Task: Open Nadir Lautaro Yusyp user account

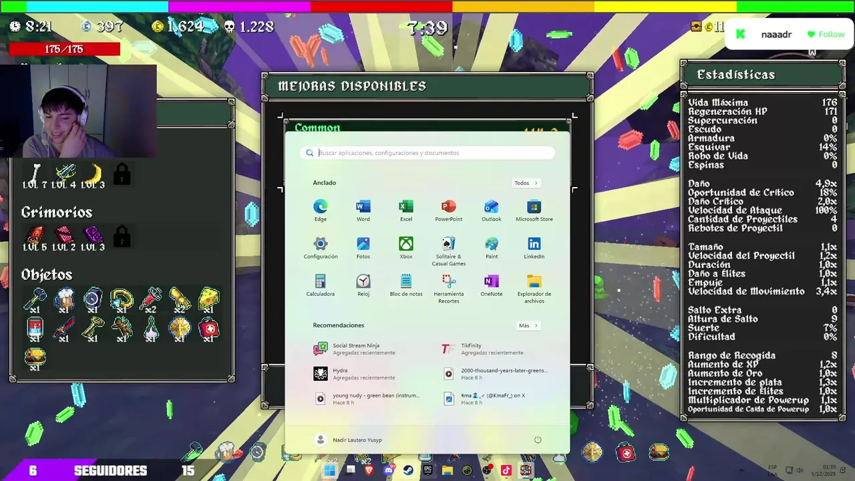Action: click(x=348, y=440)
